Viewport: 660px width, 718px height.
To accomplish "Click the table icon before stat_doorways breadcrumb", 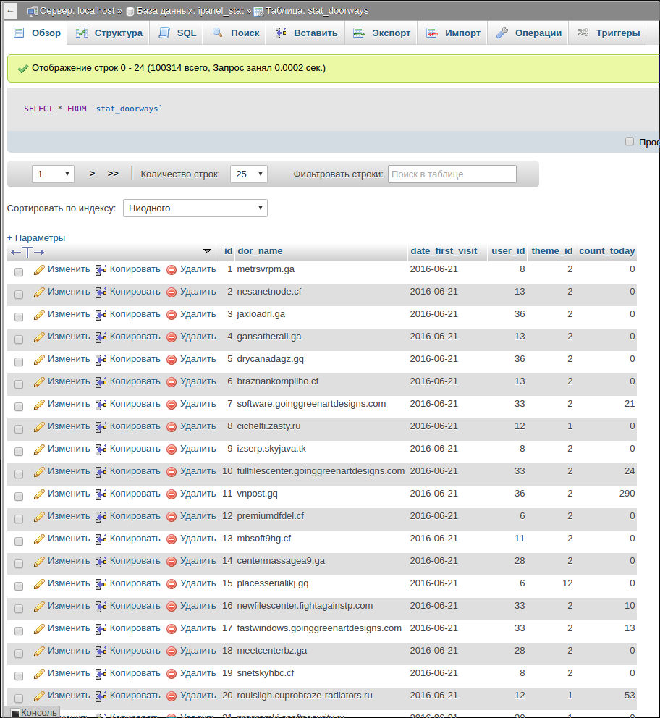I will tap(258, 12).
